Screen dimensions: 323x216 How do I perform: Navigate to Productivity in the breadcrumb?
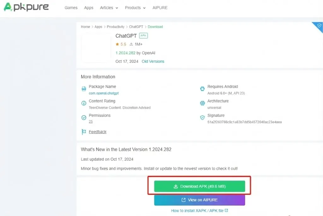pyautogui.click(x=115, y=27)
